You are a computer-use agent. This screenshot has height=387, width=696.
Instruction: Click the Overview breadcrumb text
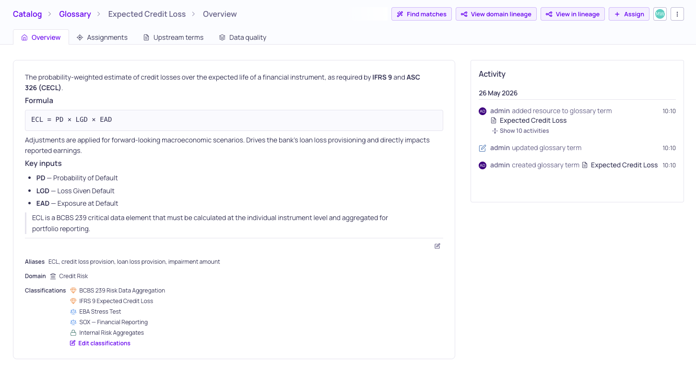click(220, 14)
